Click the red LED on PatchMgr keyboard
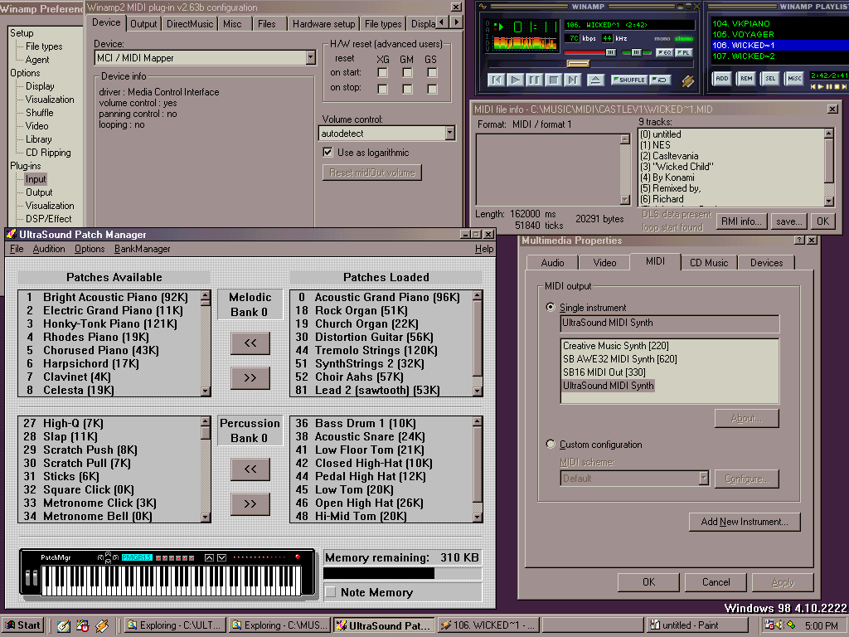The height and width of the screenshot is (637, 849). pyautogui.click(x=298, y=557)
